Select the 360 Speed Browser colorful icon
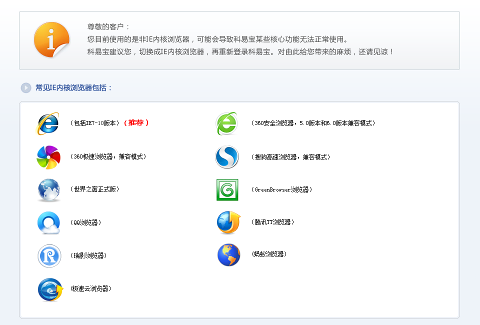480x325 pixels. 48,157
